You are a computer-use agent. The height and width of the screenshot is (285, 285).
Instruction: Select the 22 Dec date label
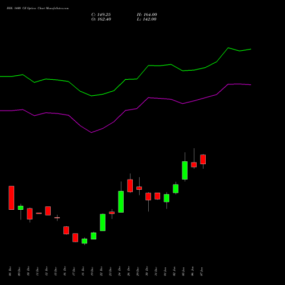click(101, 271)
